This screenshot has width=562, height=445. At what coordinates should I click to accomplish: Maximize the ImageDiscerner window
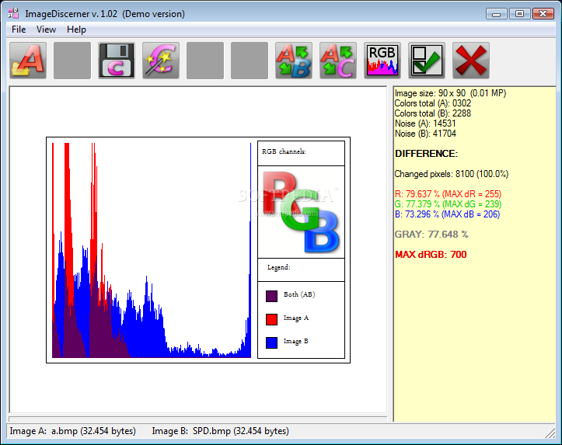coord(519,14)
